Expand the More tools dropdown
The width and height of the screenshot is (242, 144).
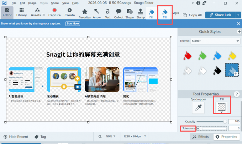point(176,13)
